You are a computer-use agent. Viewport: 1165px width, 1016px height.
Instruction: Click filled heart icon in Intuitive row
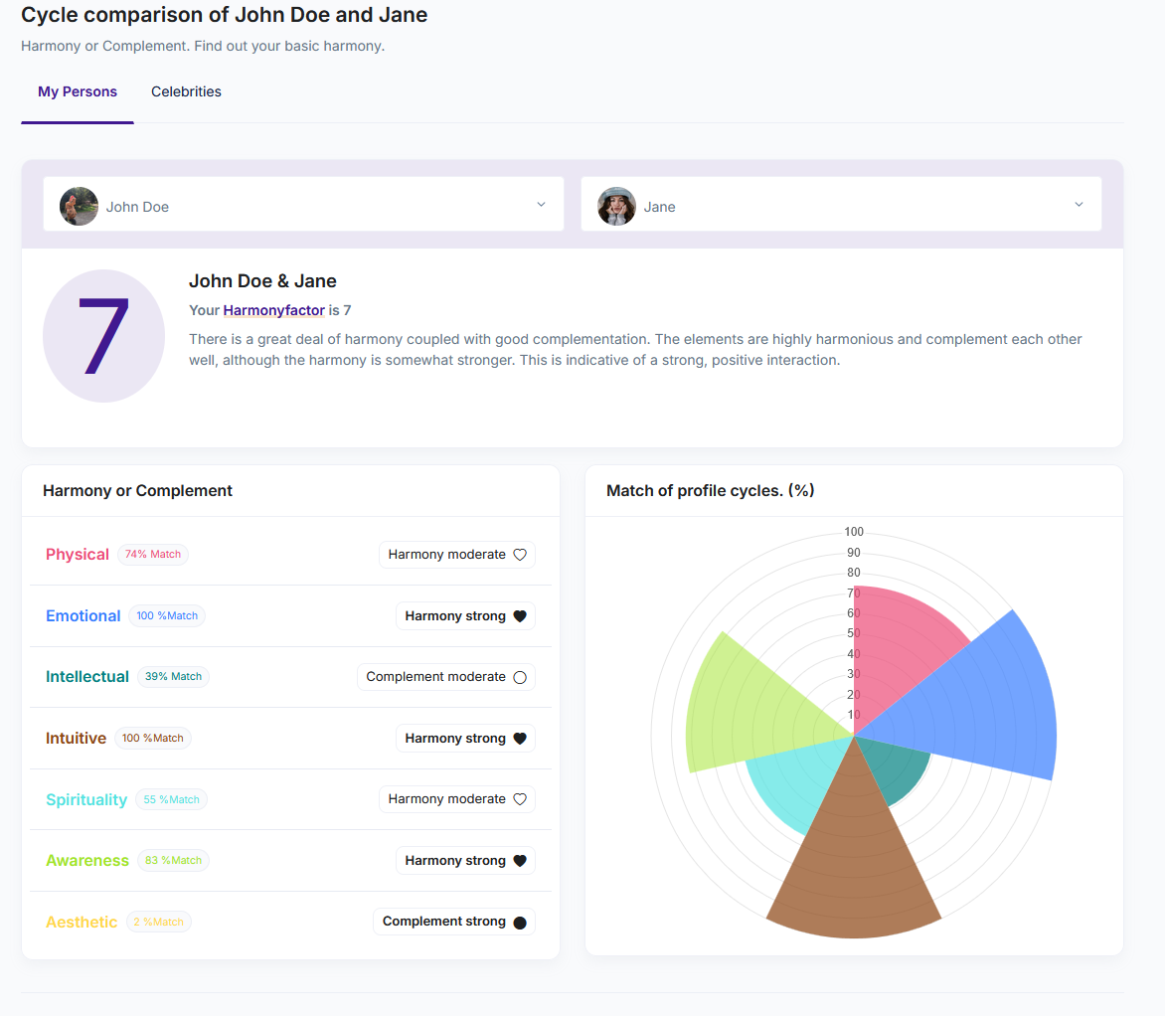[x=520, y=738]
